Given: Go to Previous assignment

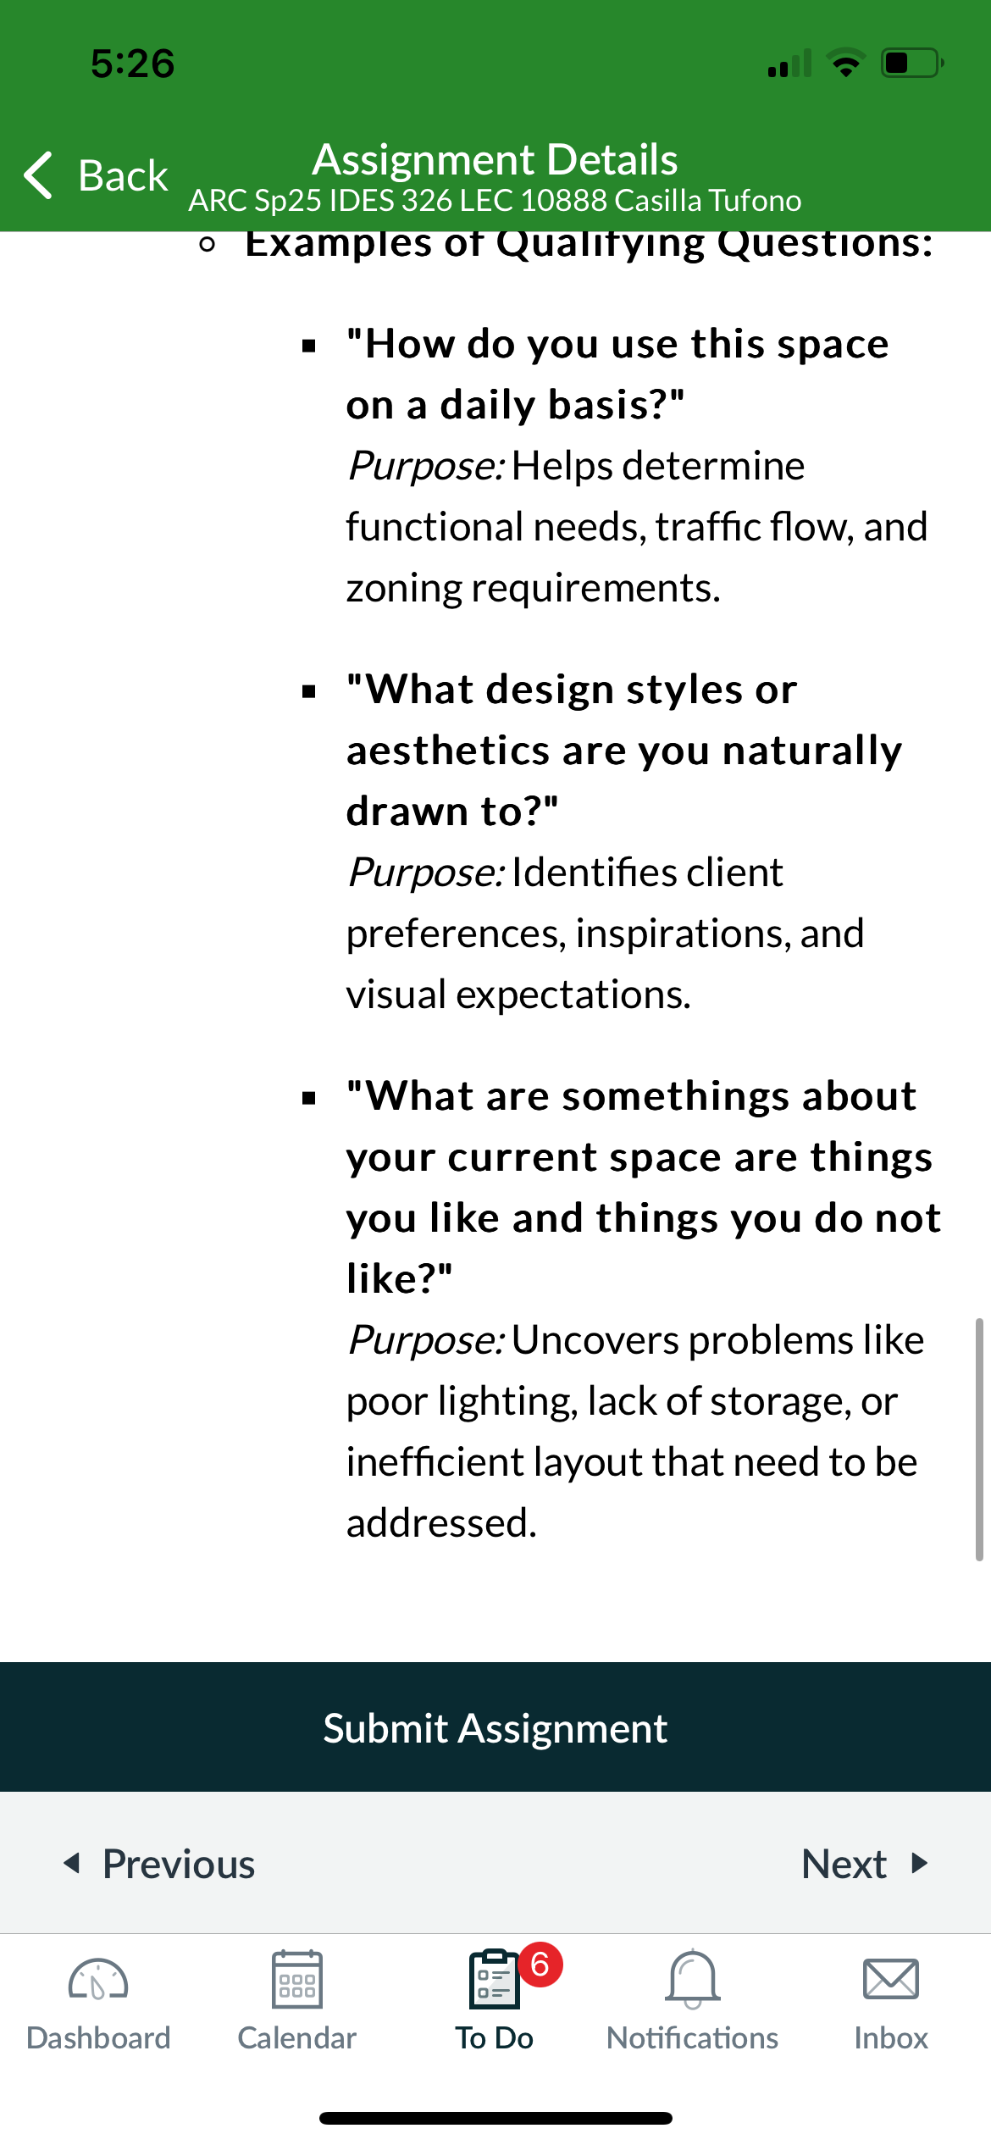Looking at the screenshot, I should pyautogui.click(x=159, y=1863).
